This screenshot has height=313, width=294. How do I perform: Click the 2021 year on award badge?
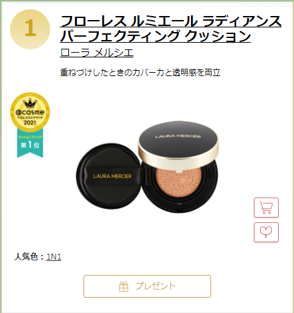pyautogui.click(x=30, y=123)
